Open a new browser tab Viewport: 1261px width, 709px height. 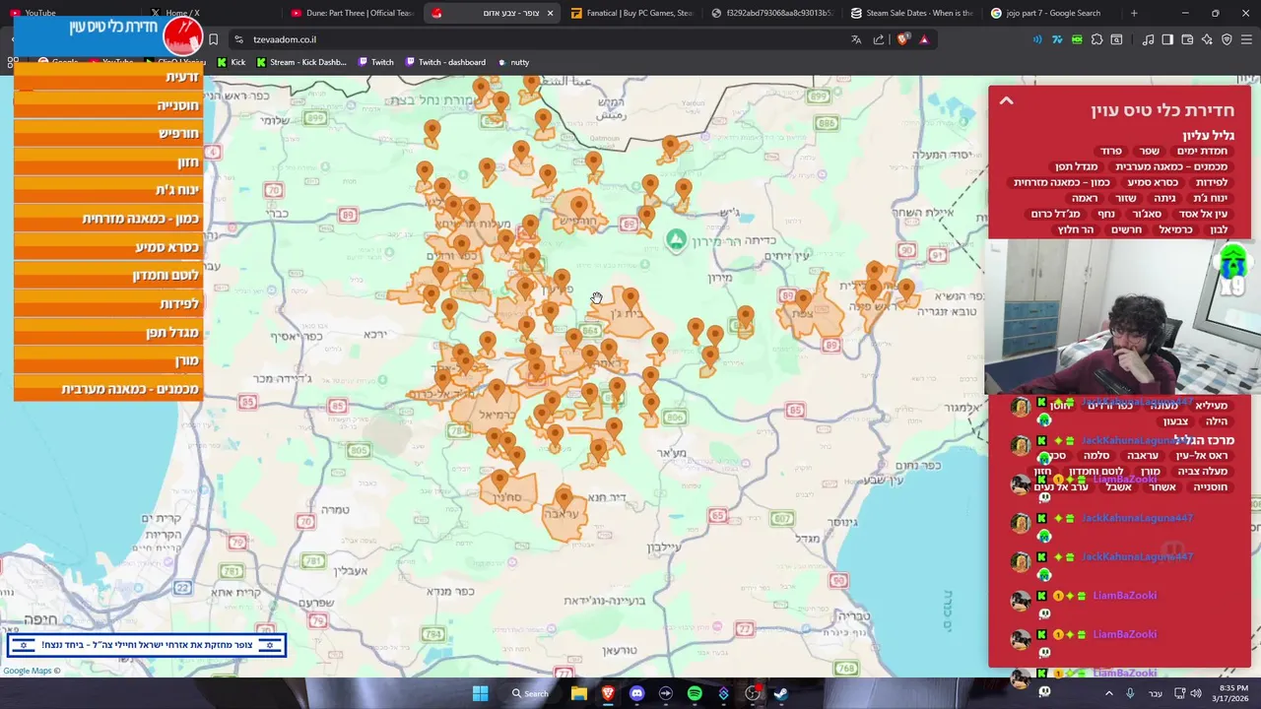pyautogui.click(x=1134, y=13)
